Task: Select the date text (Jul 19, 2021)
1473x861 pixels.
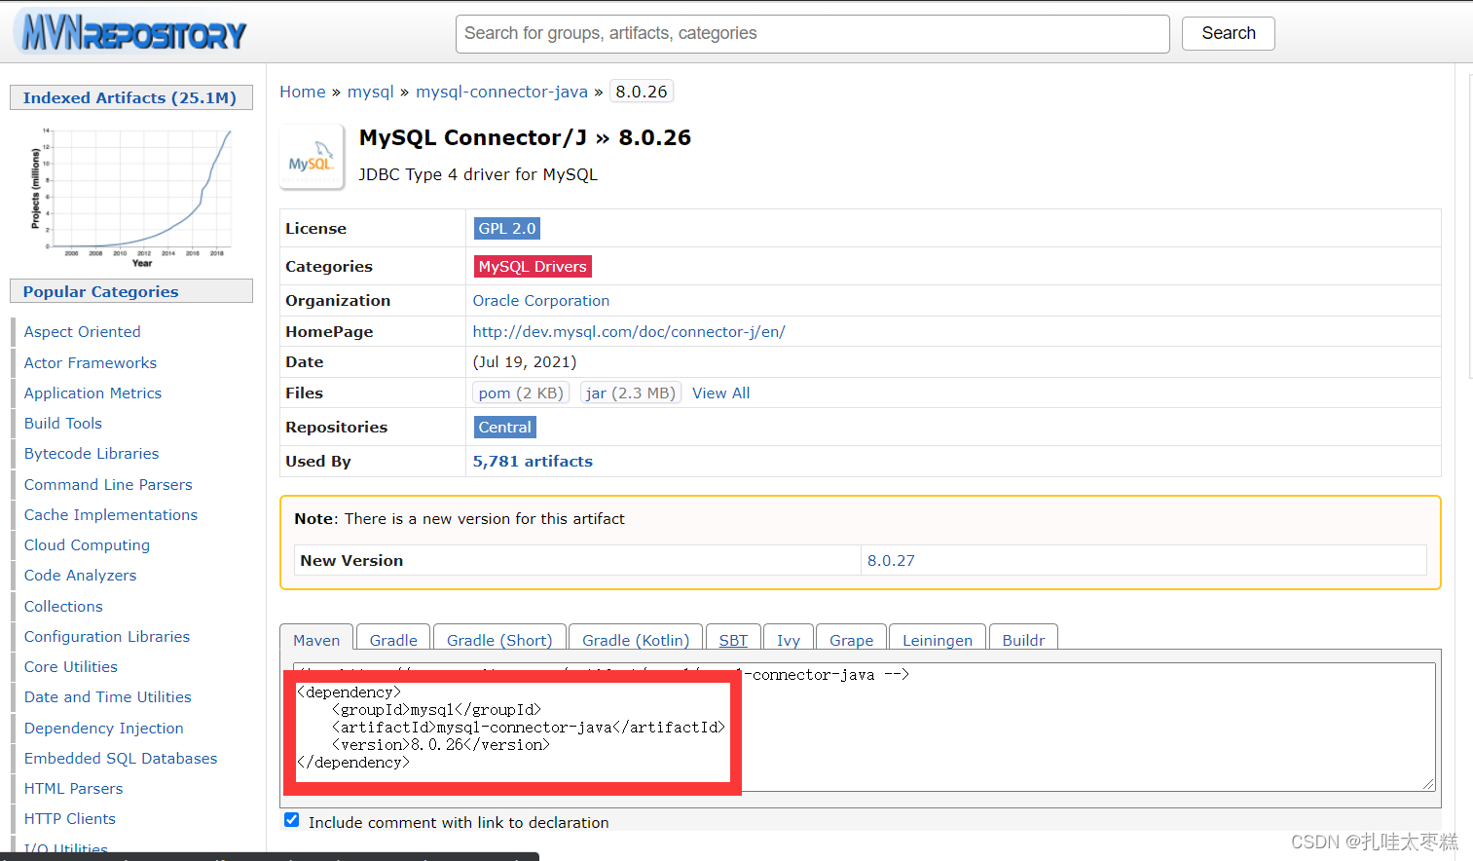Action: click(x=525, y=361)
